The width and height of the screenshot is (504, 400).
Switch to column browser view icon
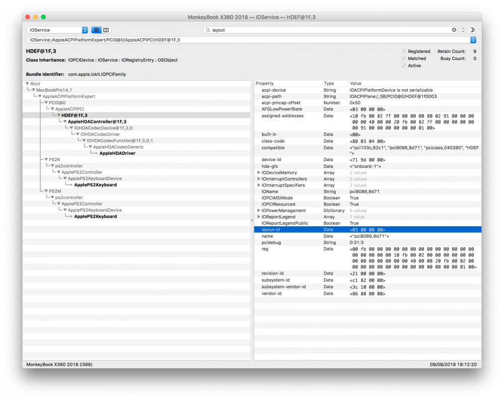tap(106, 30)
